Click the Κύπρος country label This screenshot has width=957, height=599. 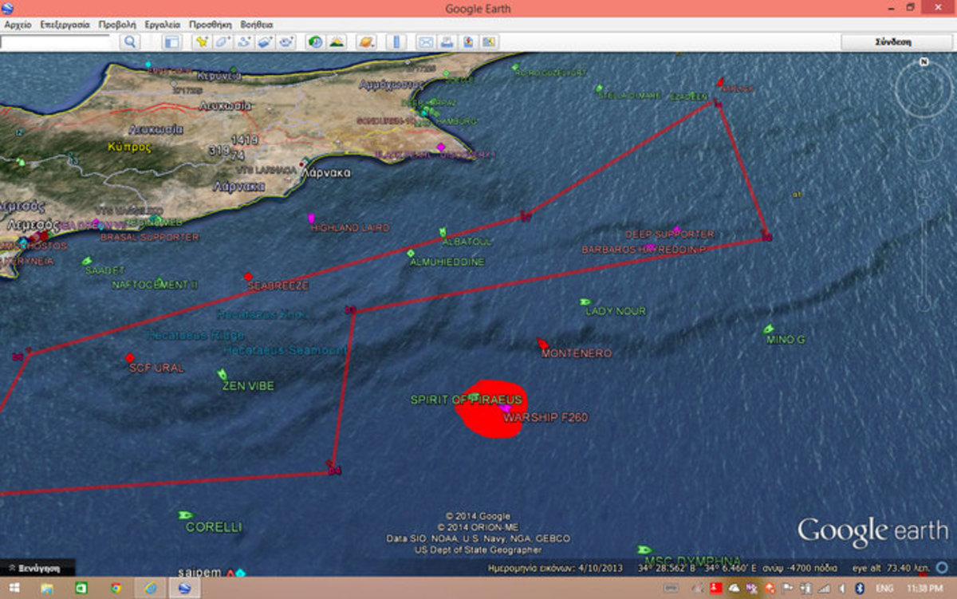point(129,147)
